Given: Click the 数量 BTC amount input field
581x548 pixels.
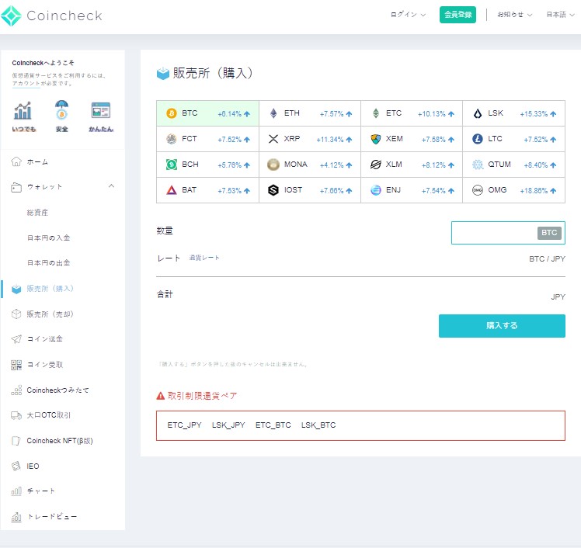Looking at the screenshot, I should pyautogui.click(x=508, y=233).
